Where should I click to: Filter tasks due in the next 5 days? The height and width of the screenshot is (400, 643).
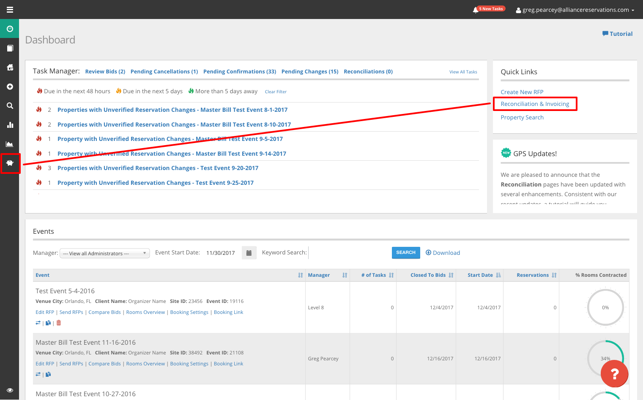pos(150,91)
